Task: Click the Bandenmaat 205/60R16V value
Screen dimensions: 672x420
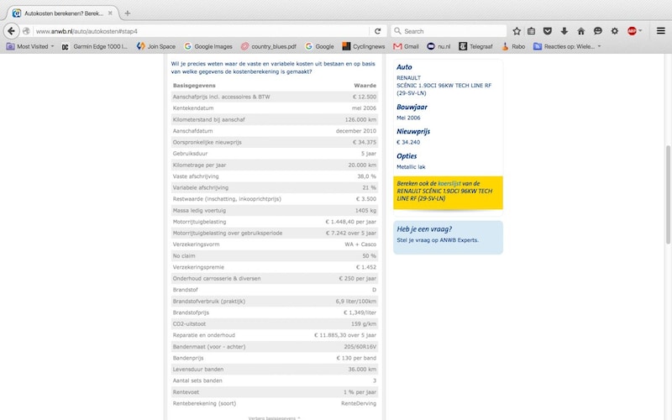Action: point(360,346)
